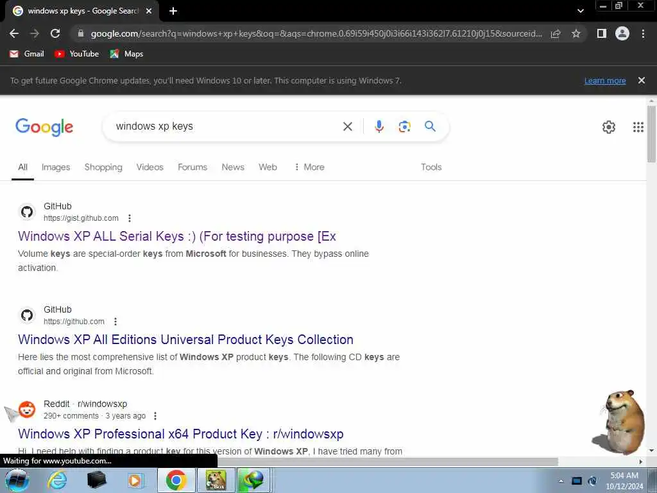657x493 pixels.
Task: Switch to News results tab
Action: (x=233, y=167)
